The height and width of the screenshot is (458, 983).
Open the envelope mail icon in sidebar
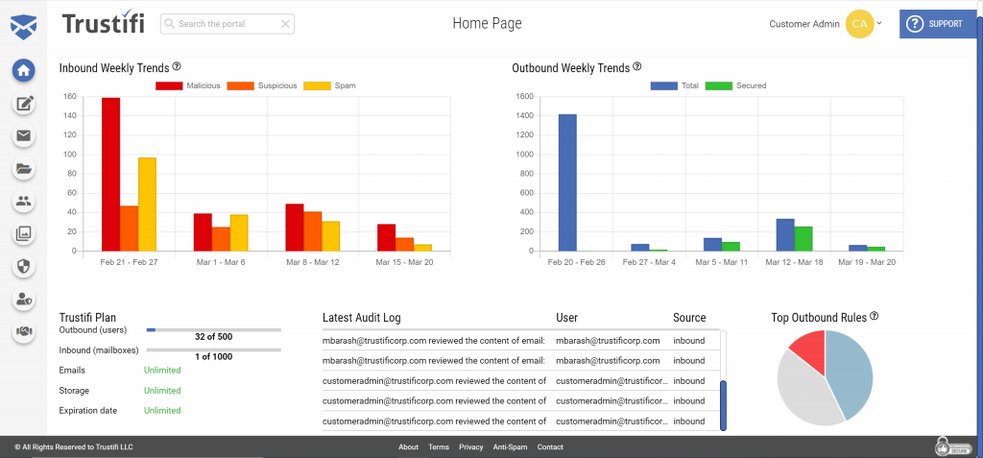coord(24,136)
